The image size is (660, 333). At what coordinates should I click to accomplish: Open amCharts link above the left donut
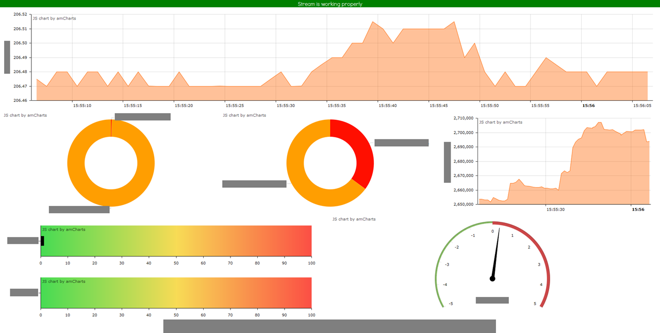tap(25, 115)
